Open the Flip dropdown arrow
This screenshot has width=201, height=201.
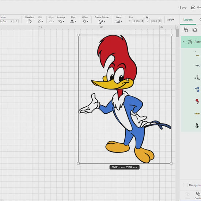pyautogui.click(x=75, y=22)
